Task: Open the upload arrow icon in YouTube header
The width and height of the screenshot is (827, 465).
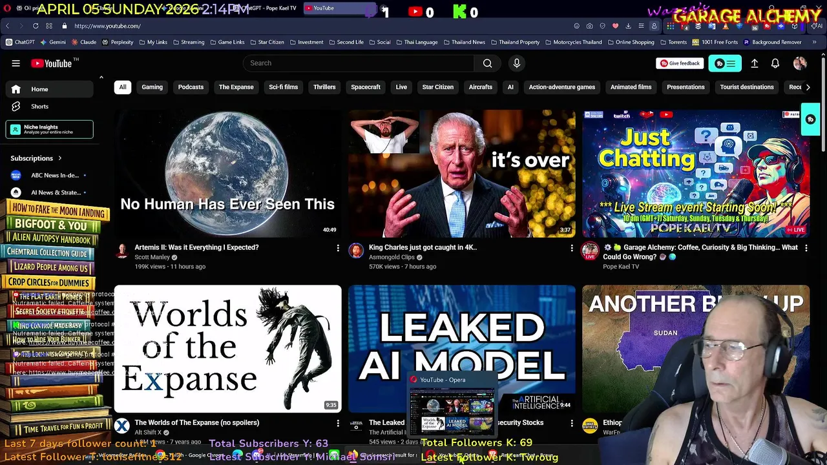Action: [x=754, y=63]
